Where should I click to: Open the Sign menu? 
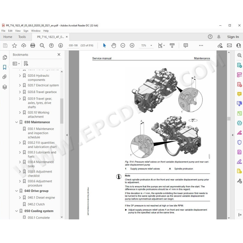26,31
